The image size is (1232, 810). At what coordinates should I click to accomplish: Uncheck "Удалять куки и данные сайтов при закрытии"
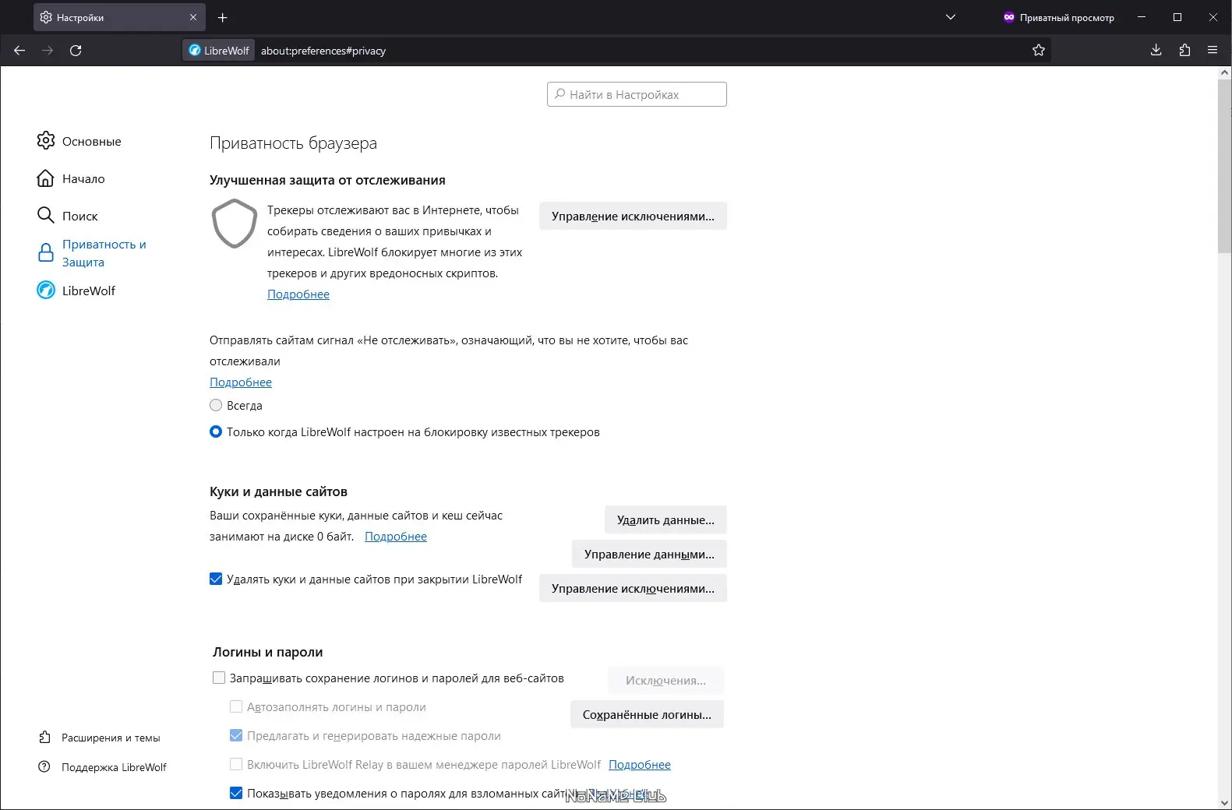point(216,579)
